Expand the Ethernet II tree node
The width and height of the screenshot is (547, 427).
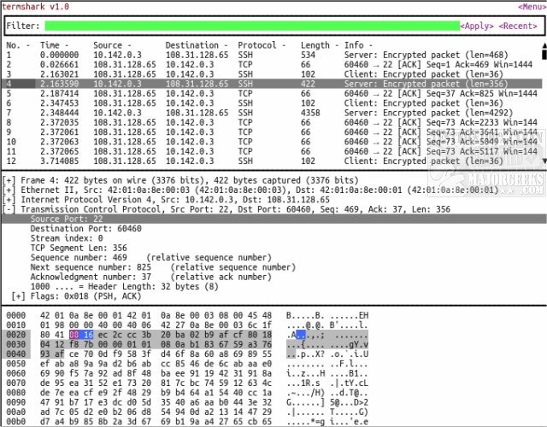[x=9, y=190]
